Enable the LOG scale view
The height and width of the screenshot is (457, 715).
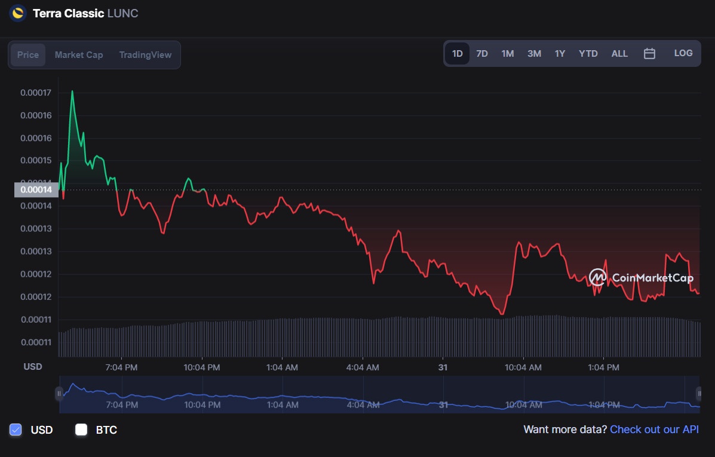683,53
